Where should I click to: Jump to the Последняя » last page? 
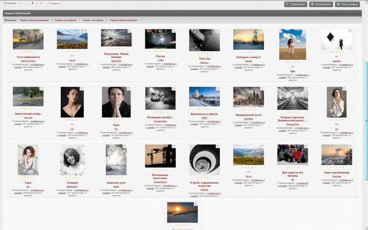(x=55, y=3)
